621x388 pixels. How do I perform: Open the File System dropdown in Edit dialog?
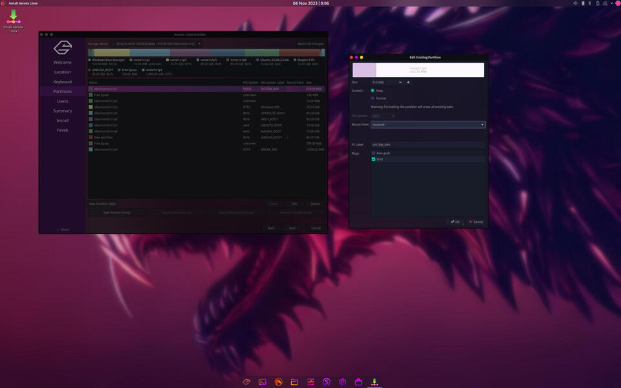383,116
